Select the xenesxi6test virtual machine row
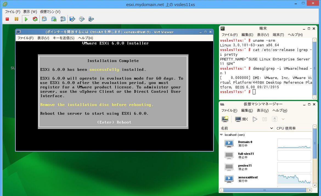 [x=266, y=179]
